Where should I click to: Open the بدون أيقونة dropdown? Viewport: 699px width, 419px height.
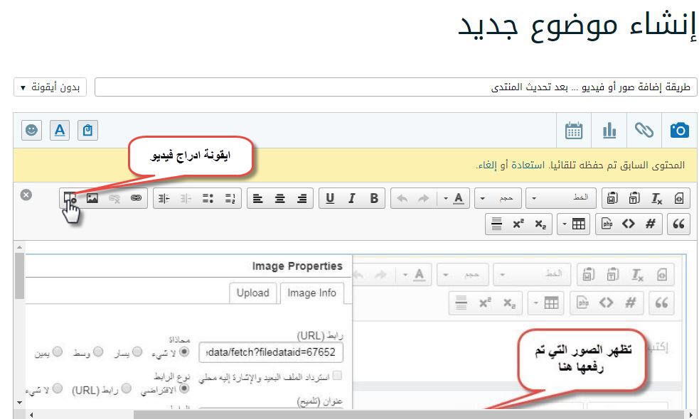point(49,87)
